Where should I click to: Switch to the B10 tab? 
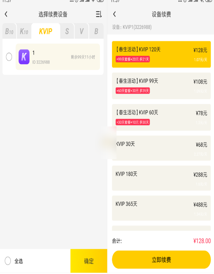point(9,31)
